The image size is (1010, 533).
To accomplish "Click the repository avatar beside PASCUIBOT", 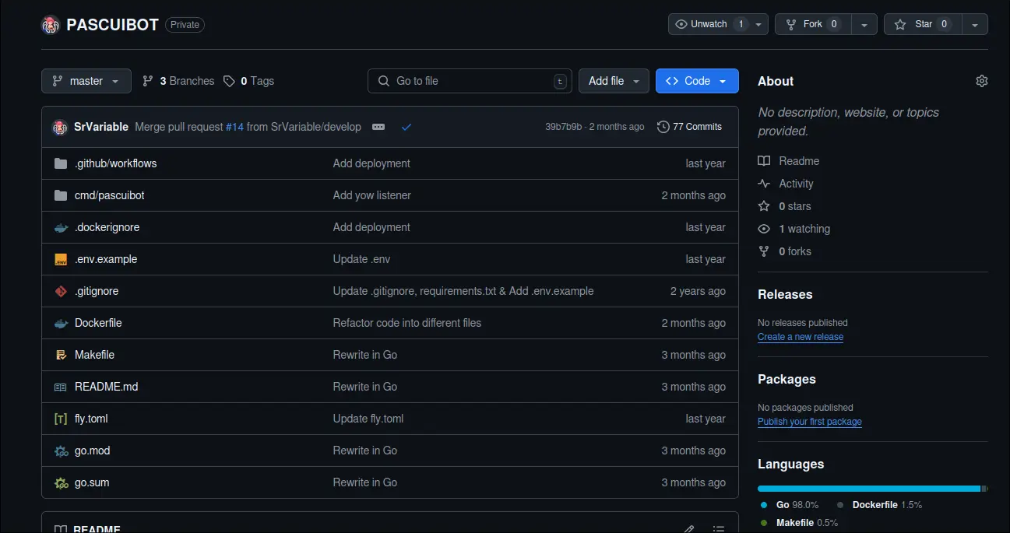I will (x=51, y=24).
